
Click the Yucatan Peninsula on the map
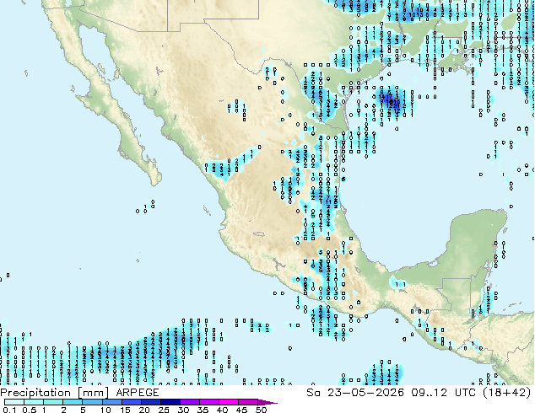478,239
